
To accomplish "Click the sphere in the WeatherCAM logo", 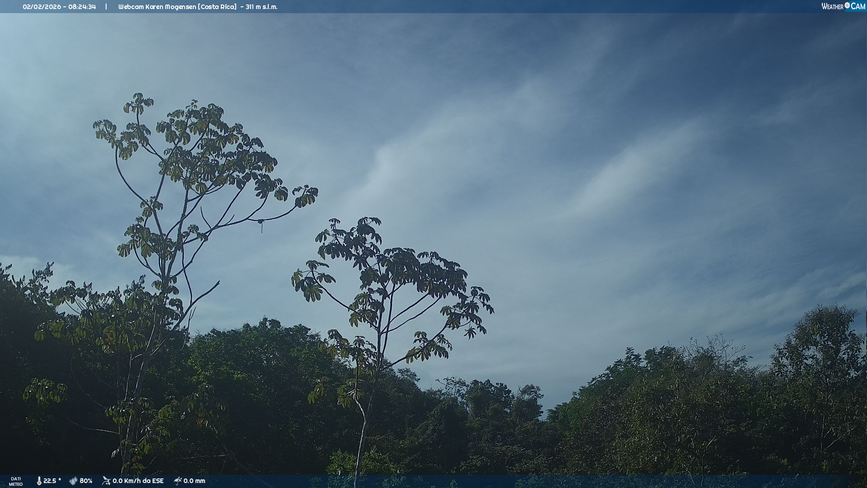I will pyautogui.click(x=847, y=5).
